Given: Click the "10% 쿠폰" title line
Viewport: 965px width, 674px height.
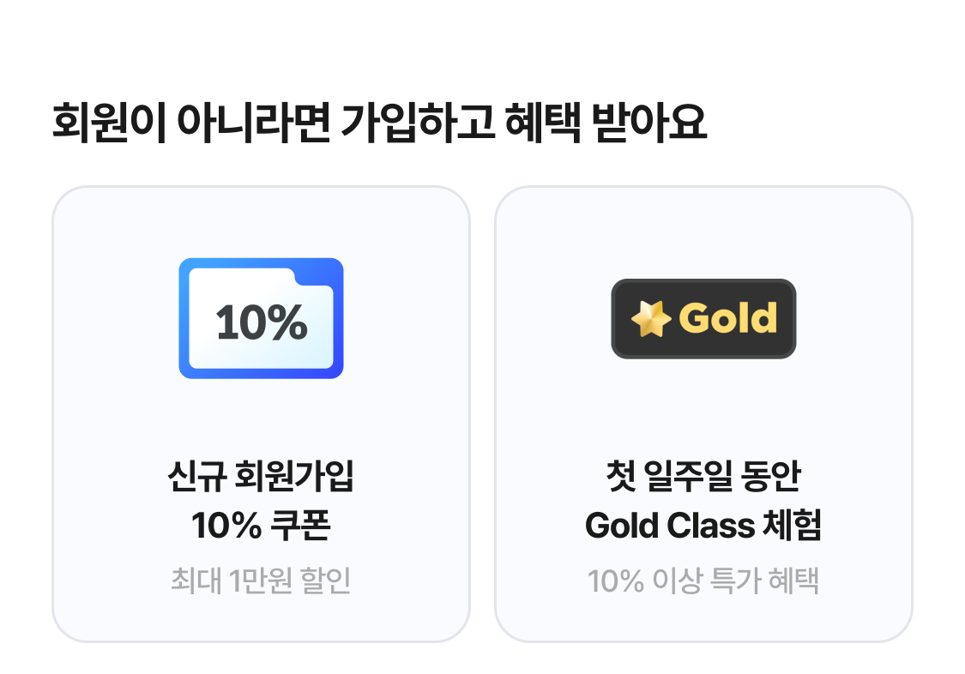Looking at the screenshot, I should coord(261,526).
